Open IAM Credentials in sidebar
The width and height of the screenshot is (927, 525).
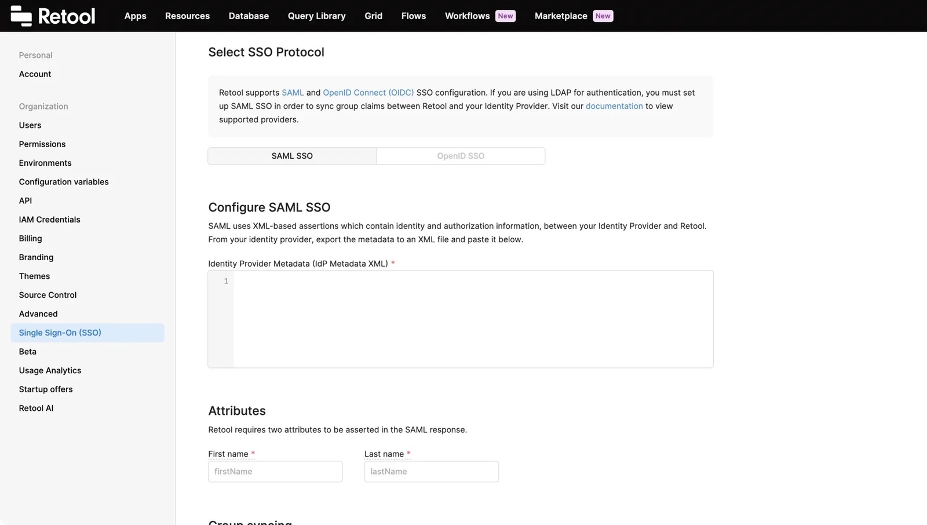[x=49, y=220]
